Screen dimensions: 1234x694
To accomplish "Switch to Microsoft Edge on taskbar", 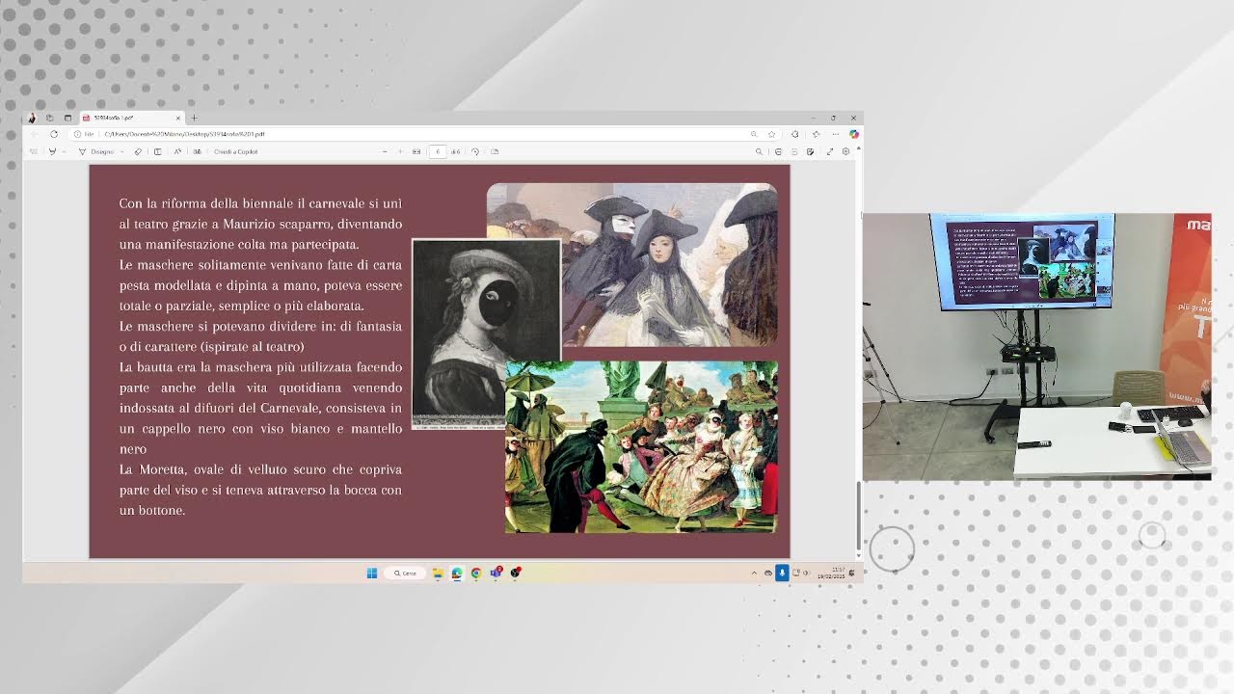I will pyautogui.click(x=457, y=573).
